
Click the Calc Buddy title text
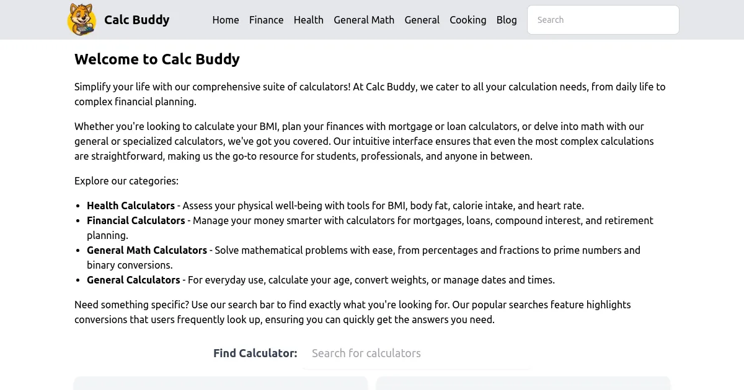tap(137, 19)
